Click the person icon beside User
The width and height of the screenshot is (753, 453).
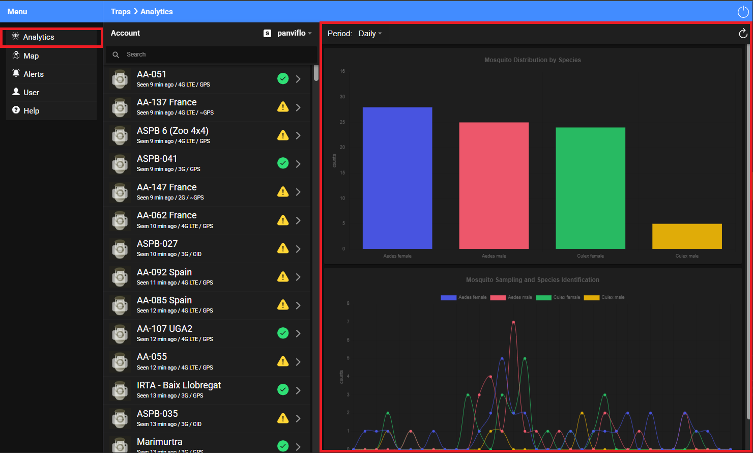[16, 92]
